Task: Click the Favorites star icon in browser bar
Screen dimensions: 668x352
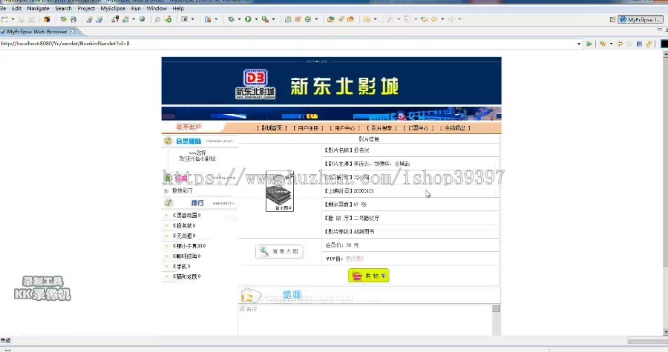Action: pyautogui.click(x=603, y=44)
